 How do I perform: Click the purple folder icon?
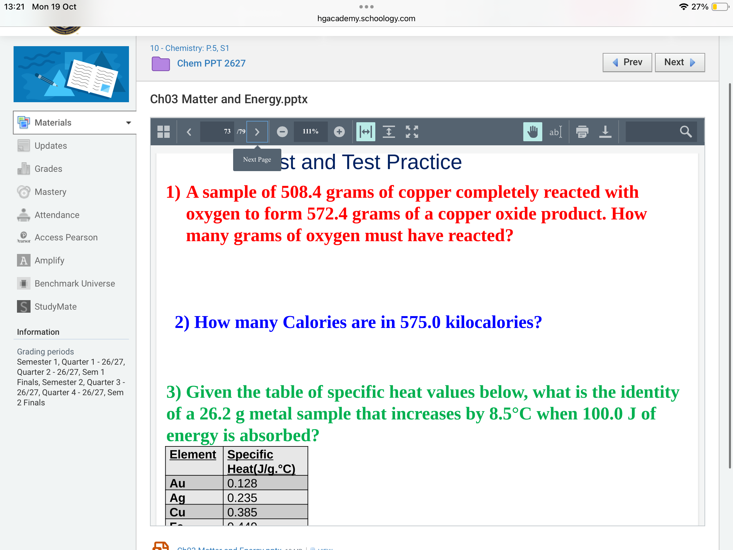click(x=161, y=64)
